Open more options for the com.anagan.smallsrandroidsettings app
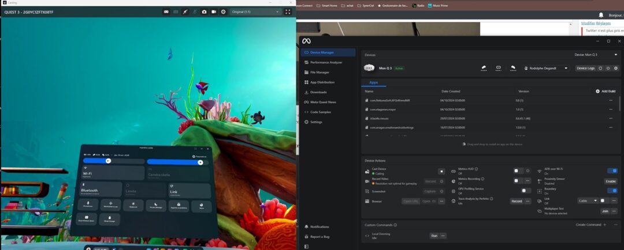This screenshot has width=624, height=250. pos(611,127)
